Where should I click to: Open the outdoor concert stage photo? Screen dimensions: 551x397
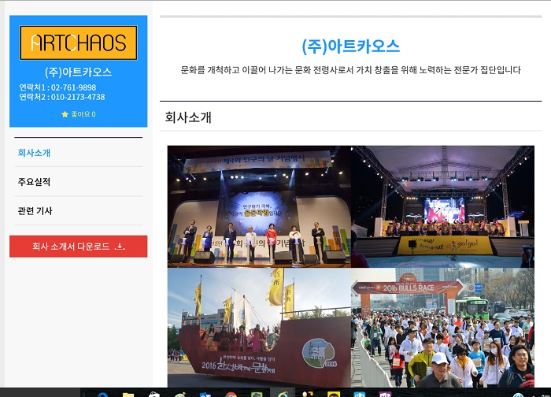(442, 206)
